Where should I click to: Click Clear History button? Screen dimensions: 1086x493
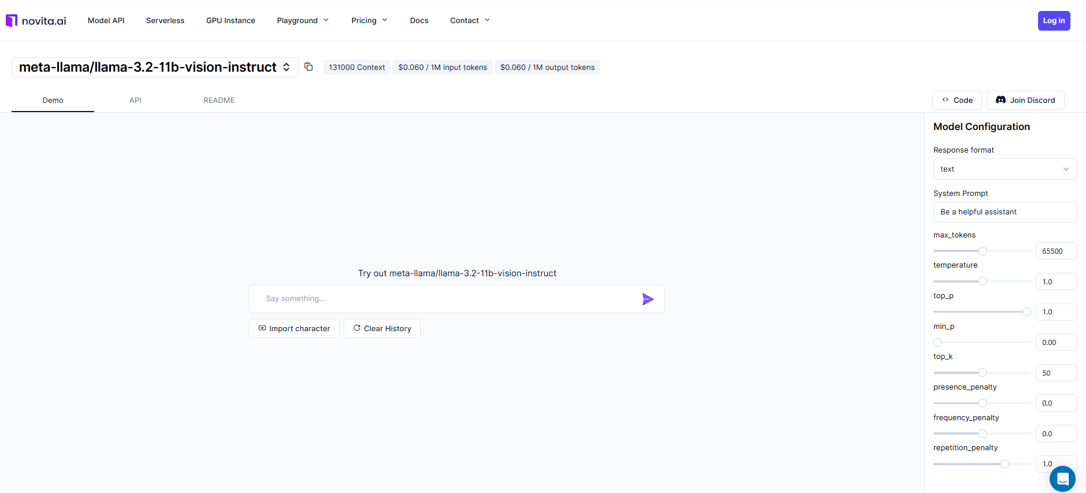(x=382, y=328)
